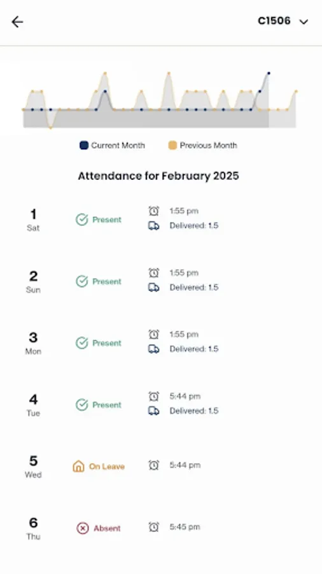Click the Absent cross icon on Thu 6

click(x=83, y=528)
